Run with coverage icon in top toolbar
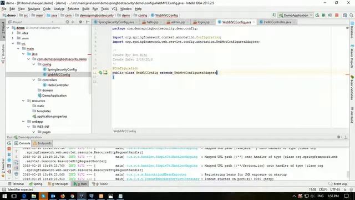 (x=330, y=15)
